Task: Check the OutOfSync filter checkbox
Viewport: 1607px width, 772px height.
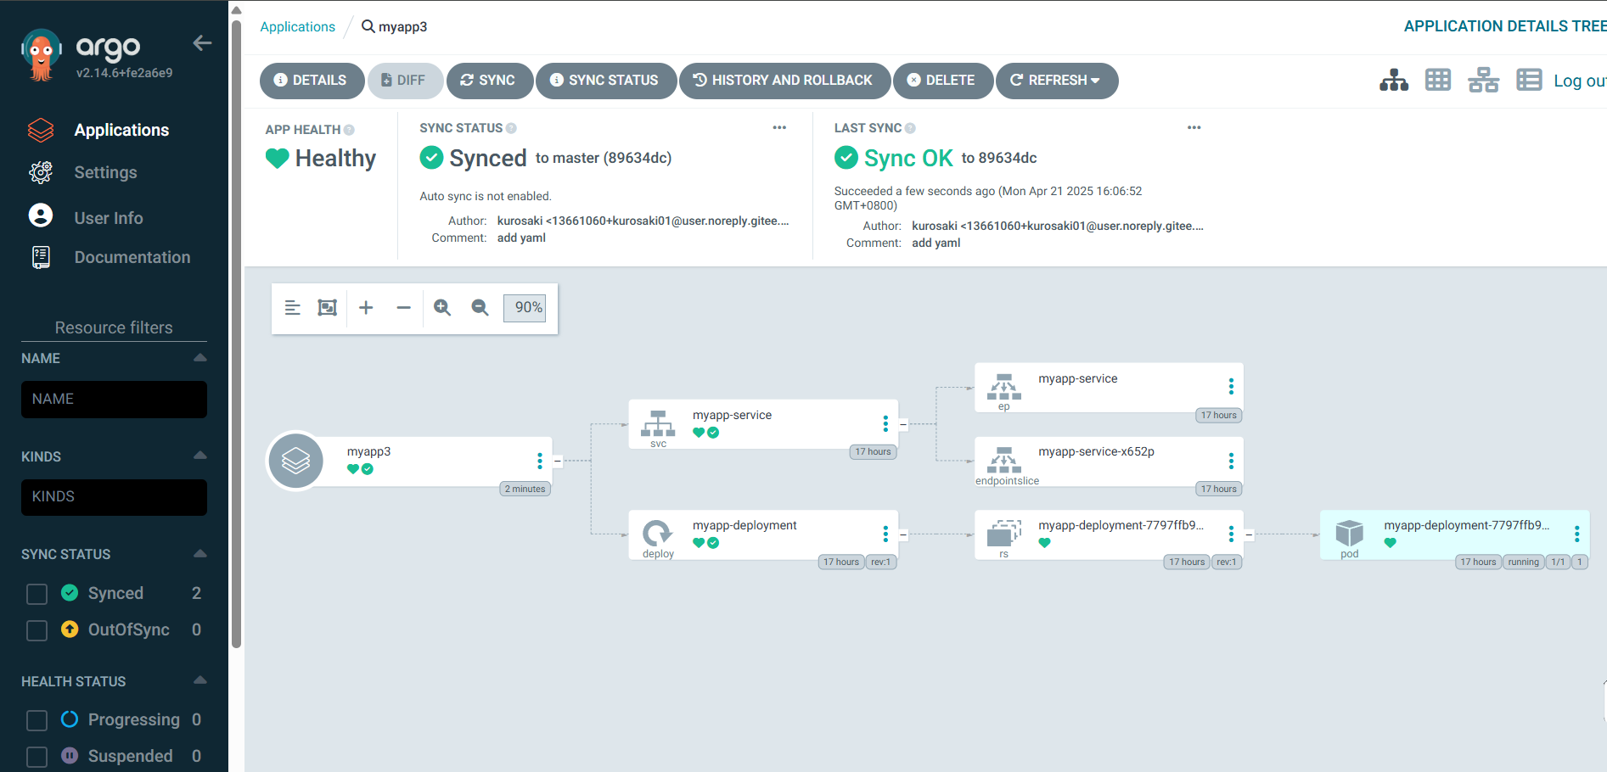Action: coord(37,630)
